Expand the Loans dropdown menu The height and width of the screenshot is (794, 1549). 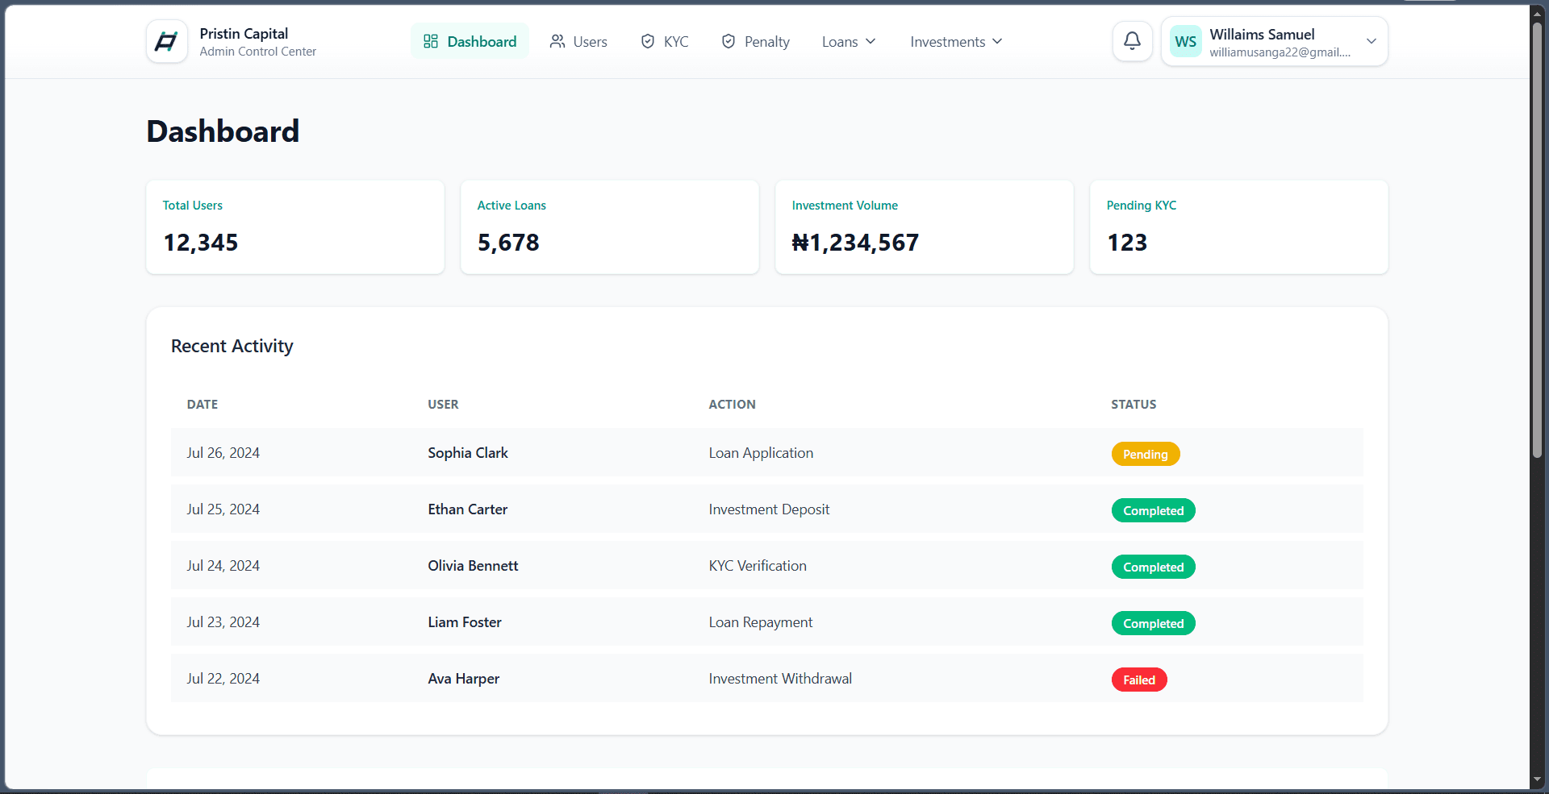[849, 41]
